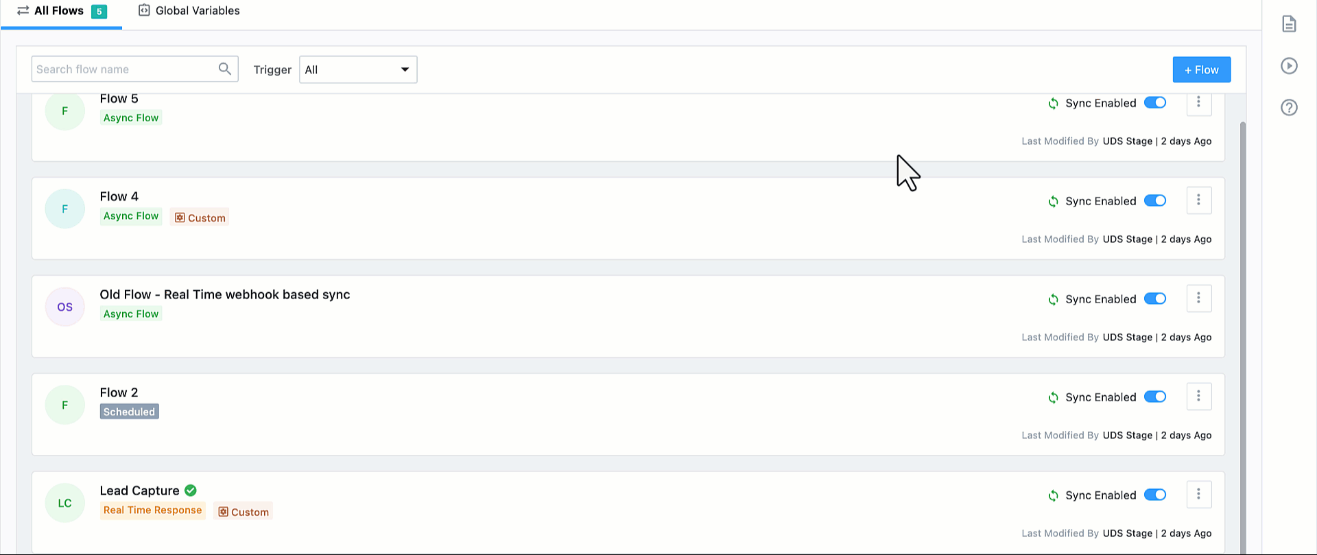Click the play circle icon in right sidebar
Screen dimensions: 1317x555
tap(1289, 66)
